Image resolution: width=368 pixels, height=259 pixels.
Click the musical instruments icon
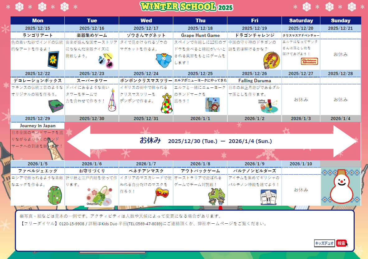pyautogui.click(x=105, y=60)
